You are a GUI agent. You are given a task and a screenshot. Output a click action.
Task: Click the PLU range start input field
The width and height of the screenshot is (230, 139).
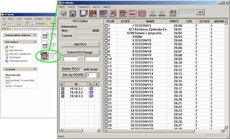70,59
